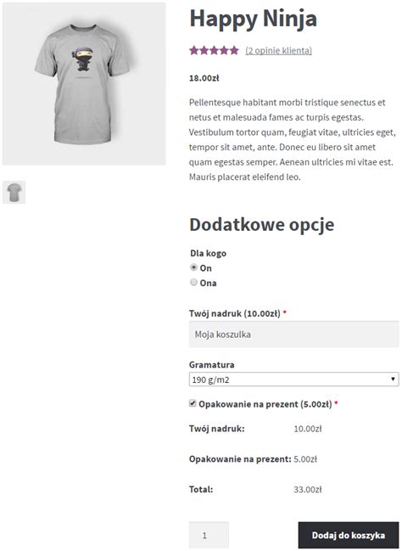Click the "Dodatkowe opcje" heading
Viewport: 402px width, 551px height.
[x=262, y=225]
